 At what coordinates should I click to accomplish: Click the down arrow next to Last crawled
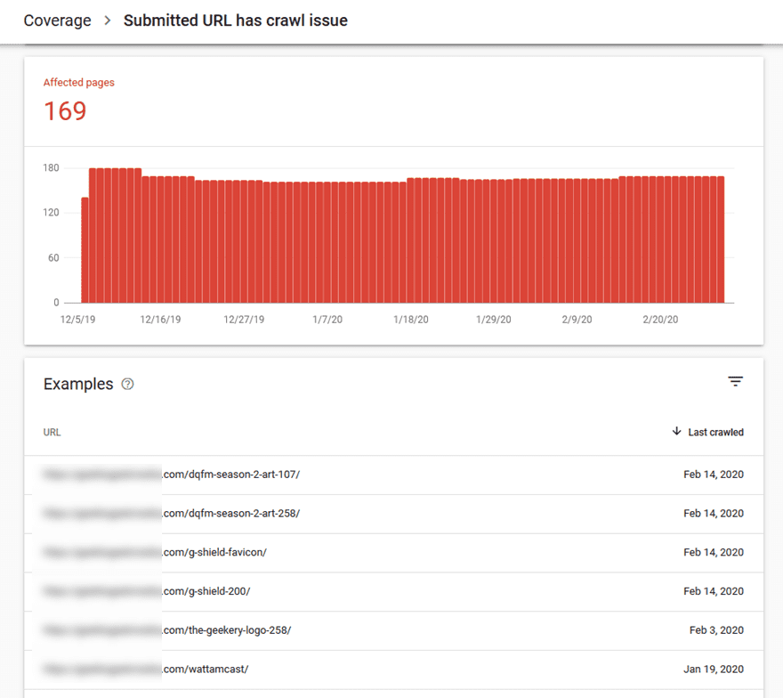coord(677,432)
